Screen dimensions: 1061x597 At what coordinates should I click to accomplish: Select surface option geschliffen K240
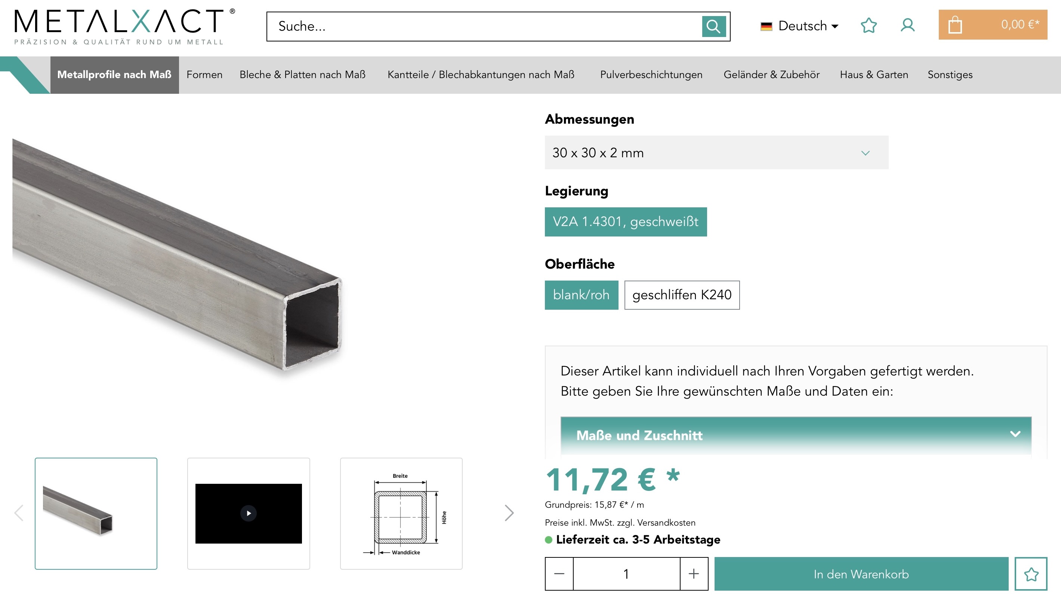click(x=682, y=295)
